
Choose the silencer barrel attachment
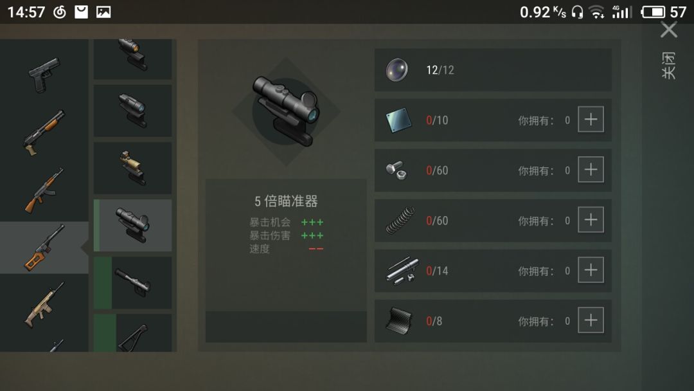(133, 283)
